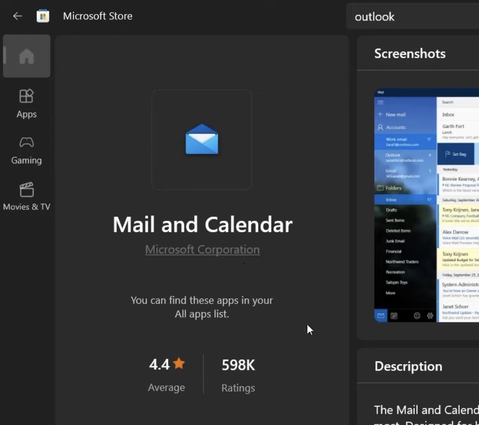Select the "Mail and Calendar" app title
This screenshot has width=479, height=425.
[202, 225]
